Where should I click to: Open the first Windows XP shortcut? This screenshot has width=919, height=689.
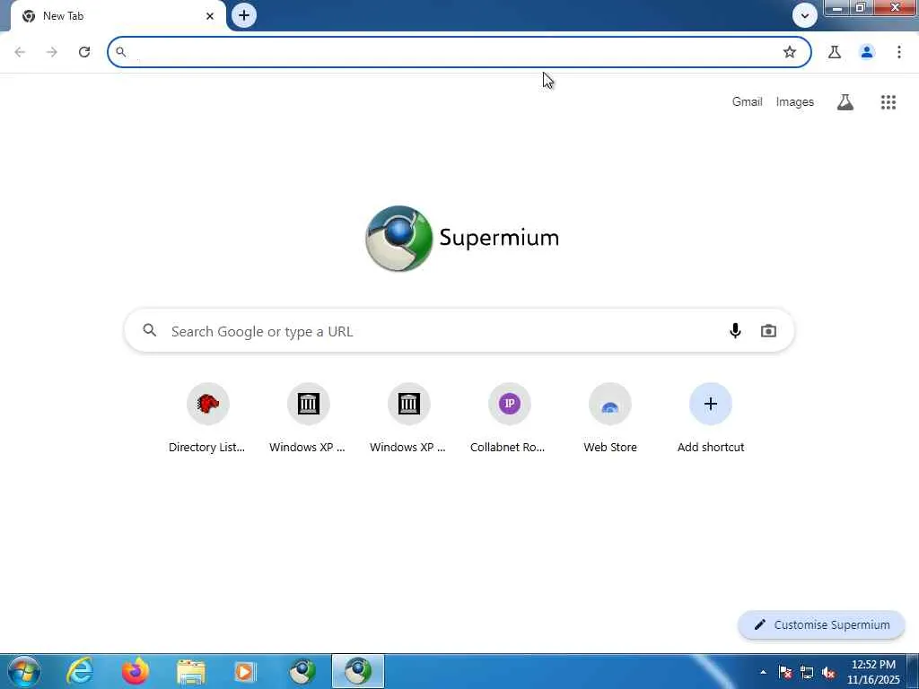(308, 418)
